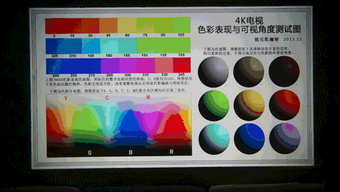Pick the green color block labeled 105

coord(182,25)
